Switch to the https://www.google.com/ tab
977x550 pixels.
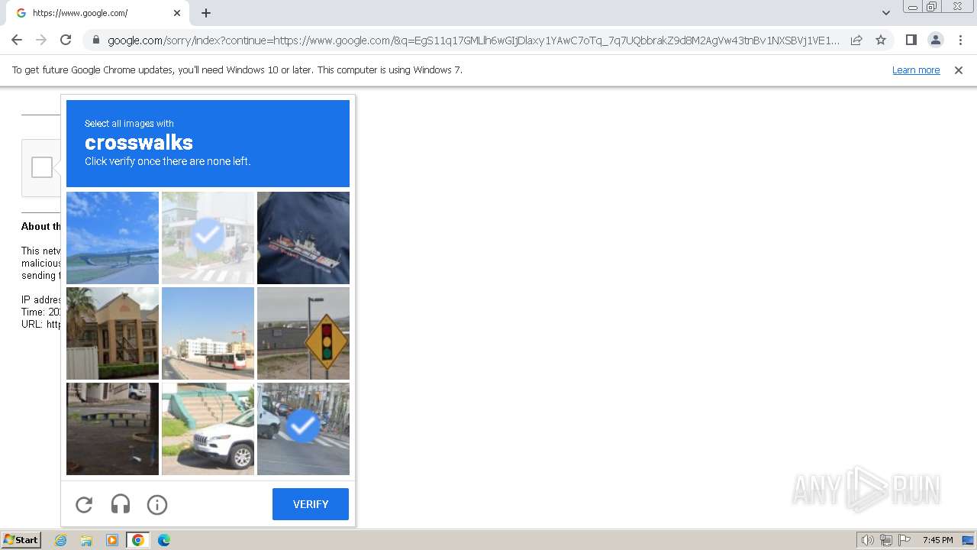point(98,14)
